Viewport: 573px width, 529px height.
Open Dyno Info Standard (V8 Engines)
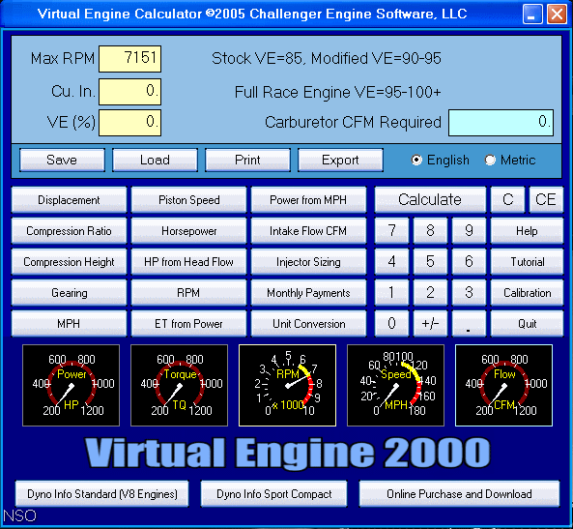coord(102,494)
